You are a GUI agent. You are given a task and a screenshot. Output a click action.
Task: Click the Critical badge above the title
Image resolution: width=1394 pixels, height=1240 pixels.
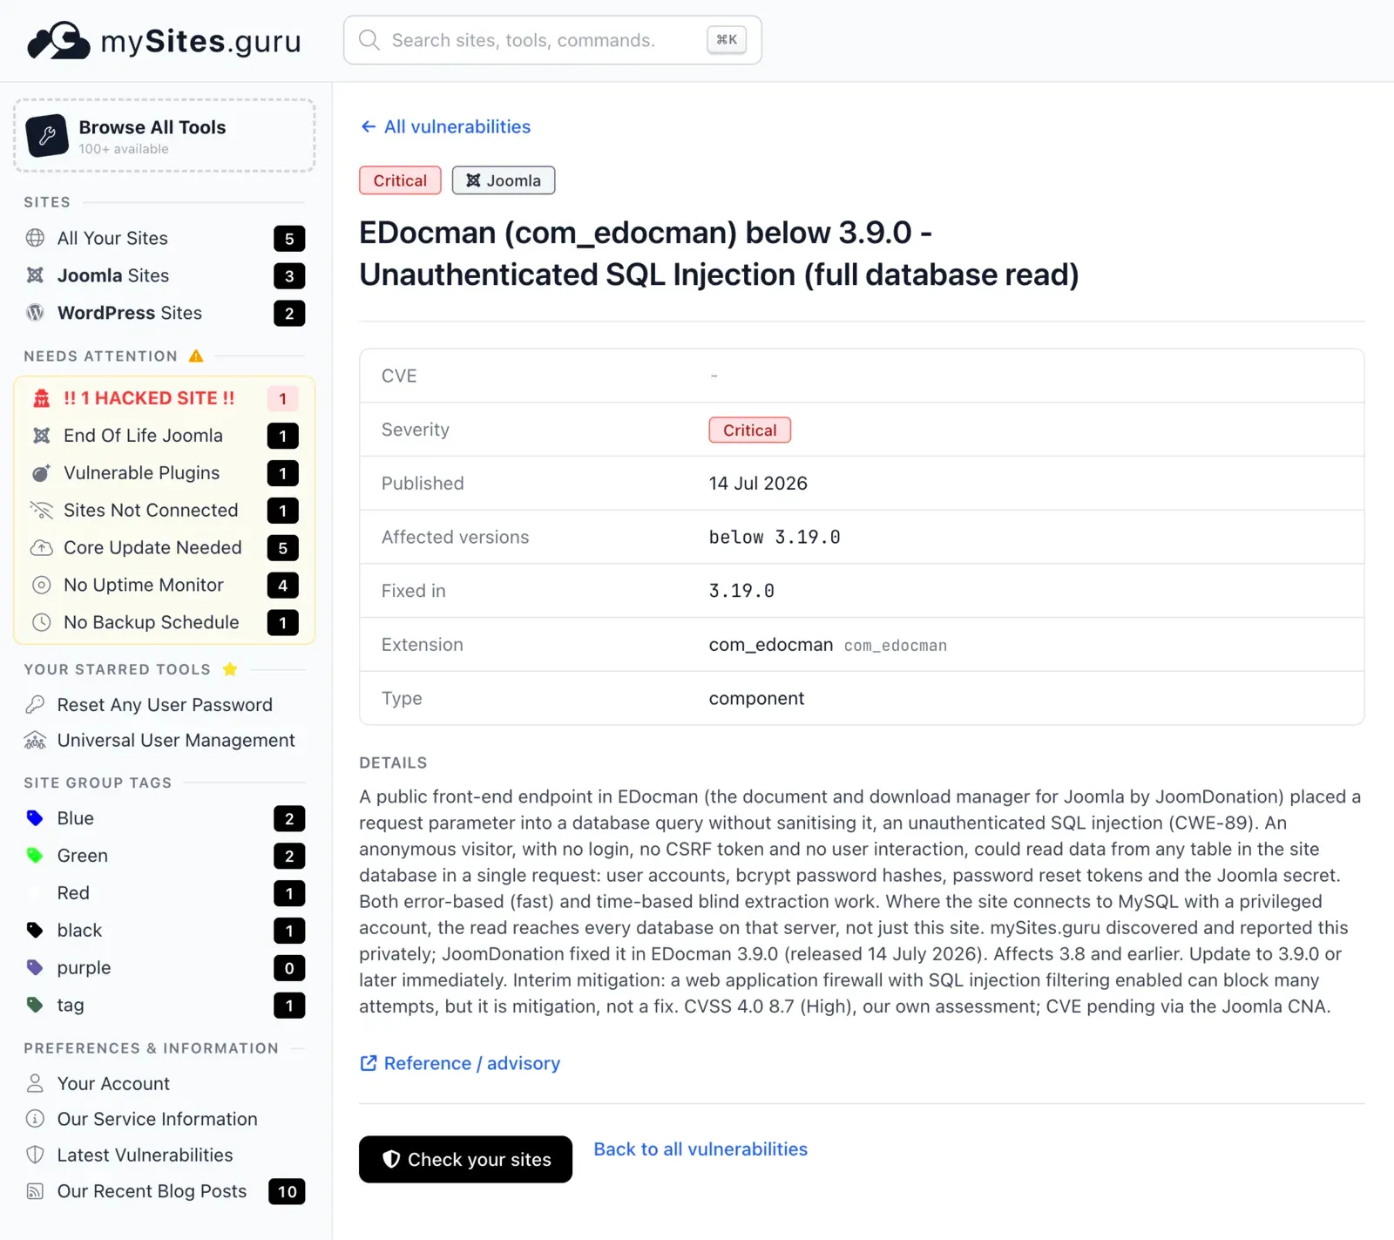coord(400,180)
